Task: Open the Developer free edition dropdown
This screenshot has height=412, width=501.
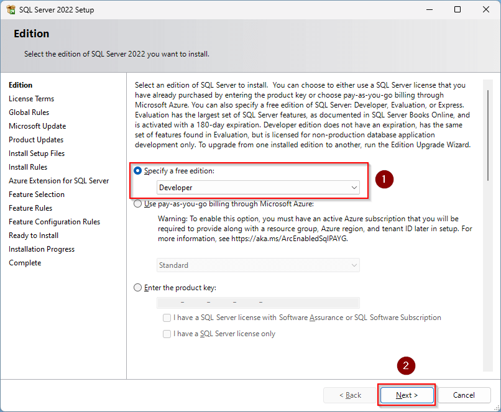Action: (x=258, y=187)
